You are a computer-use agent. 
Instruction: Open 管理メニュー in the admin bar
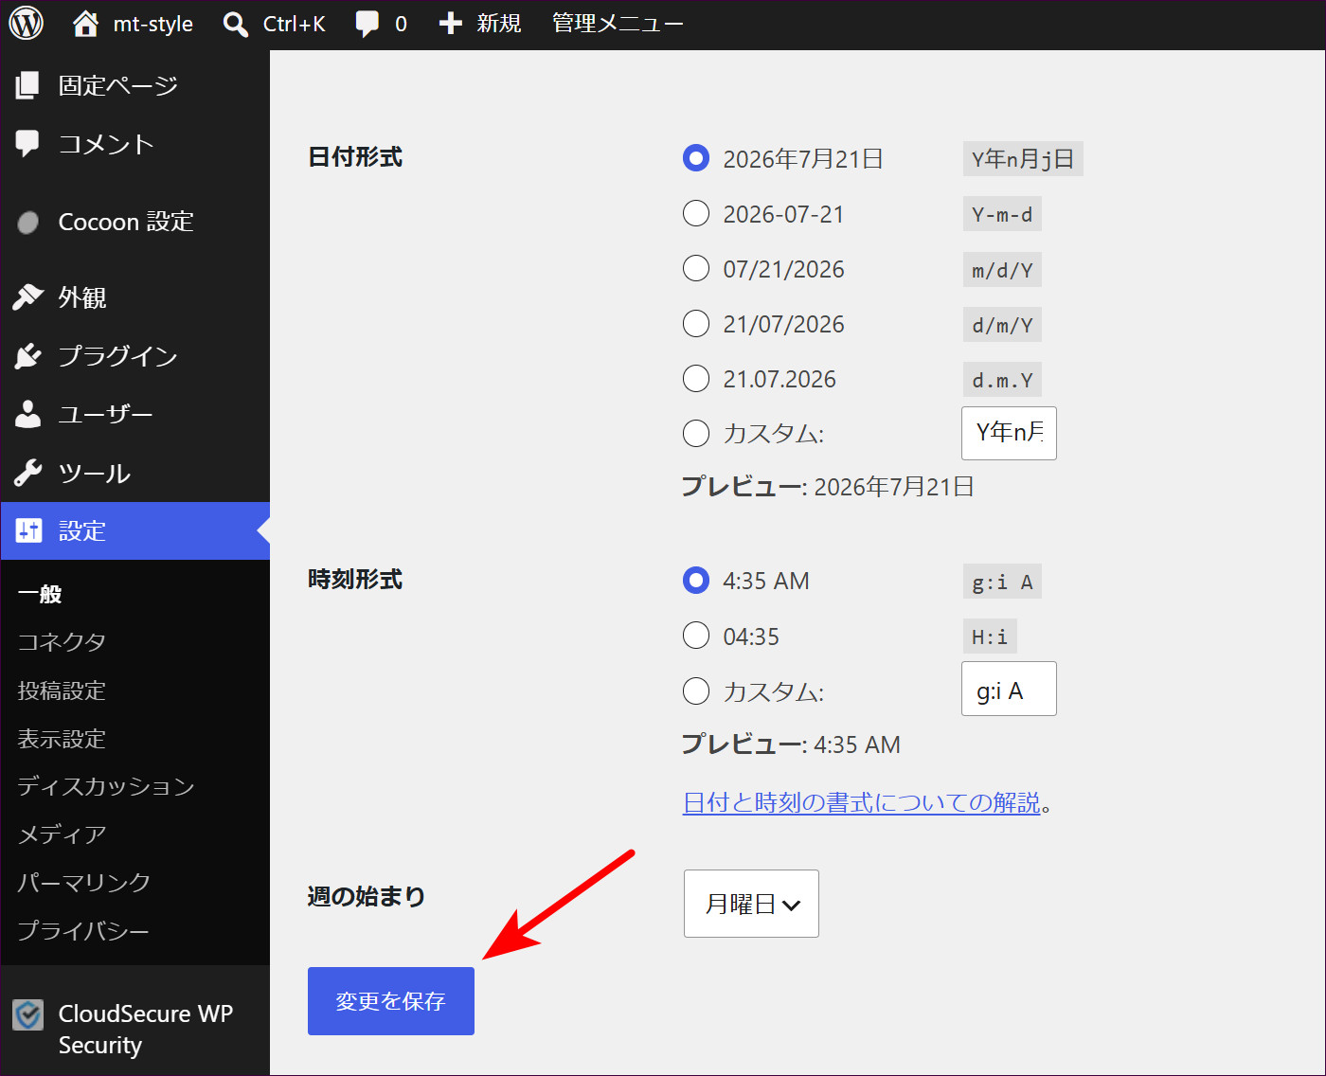[x=618, y=23]
